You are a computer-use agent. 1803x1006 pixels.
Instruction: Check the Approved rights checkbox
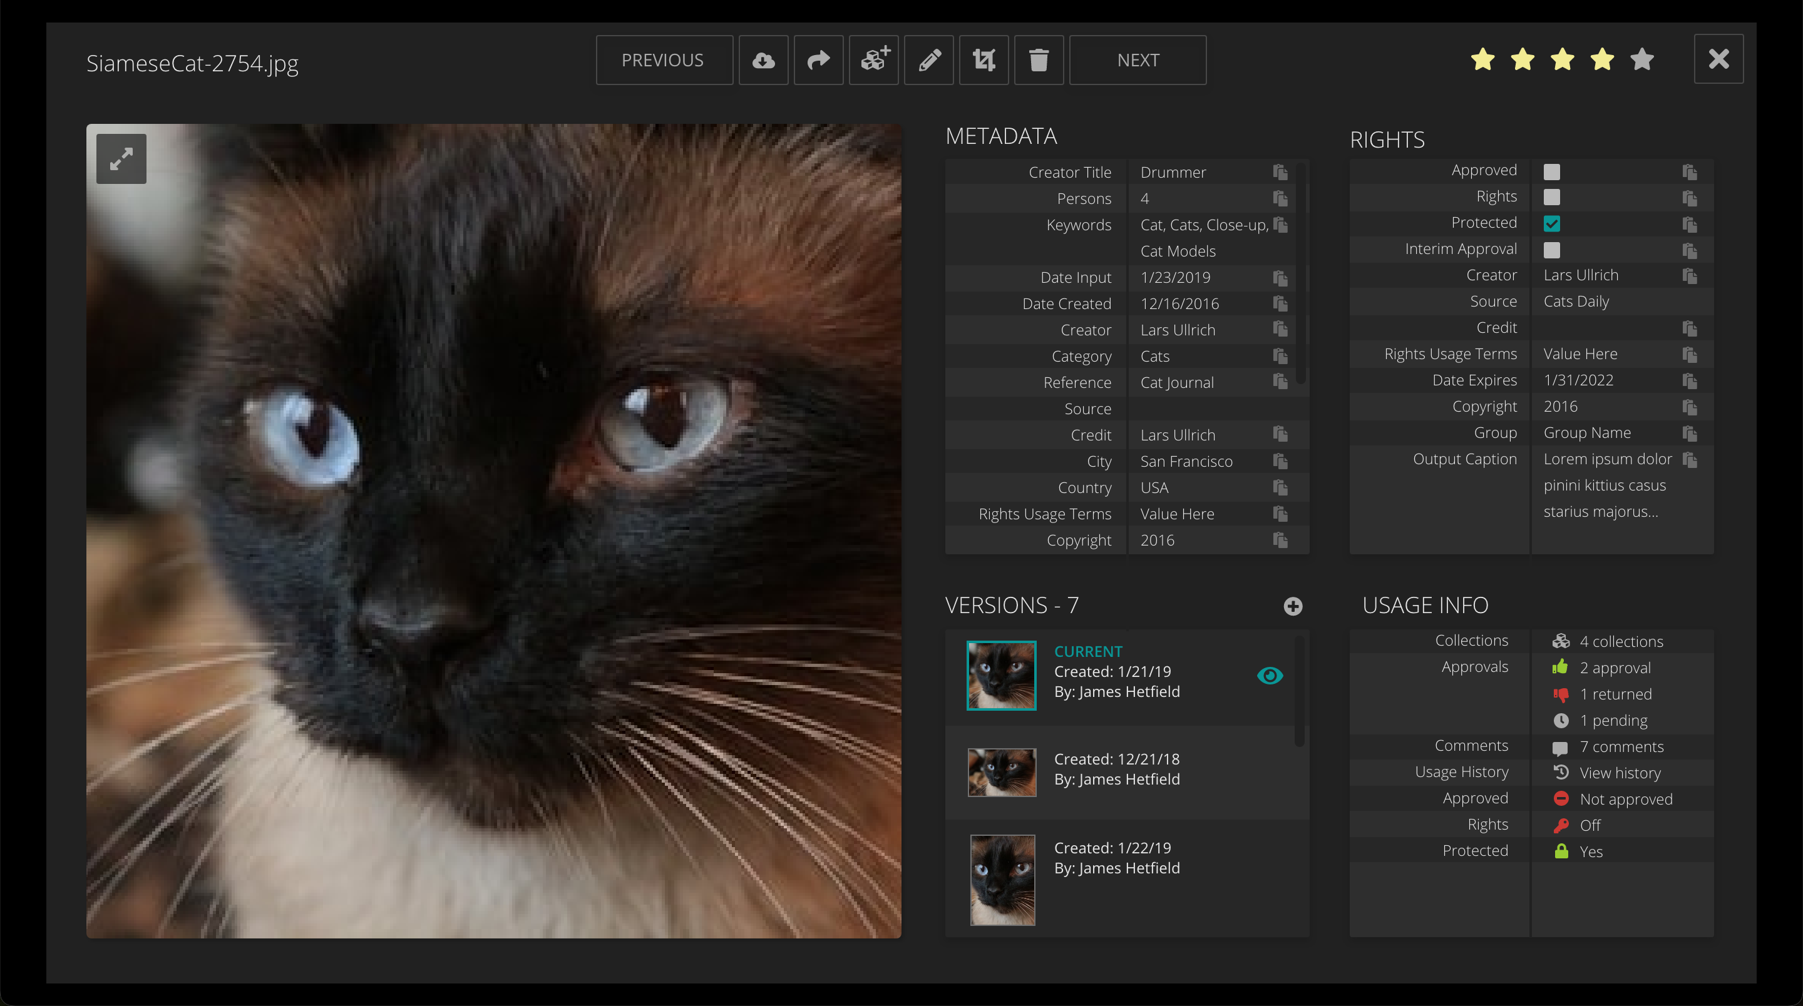pos(1551,171)
